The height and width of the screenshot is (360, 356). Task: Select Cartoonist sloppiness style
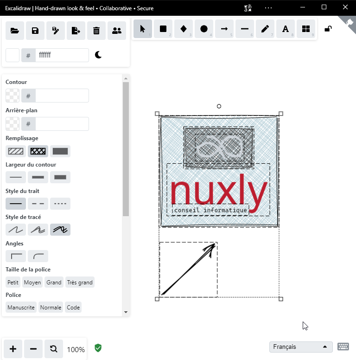click(x=60, y=230)
